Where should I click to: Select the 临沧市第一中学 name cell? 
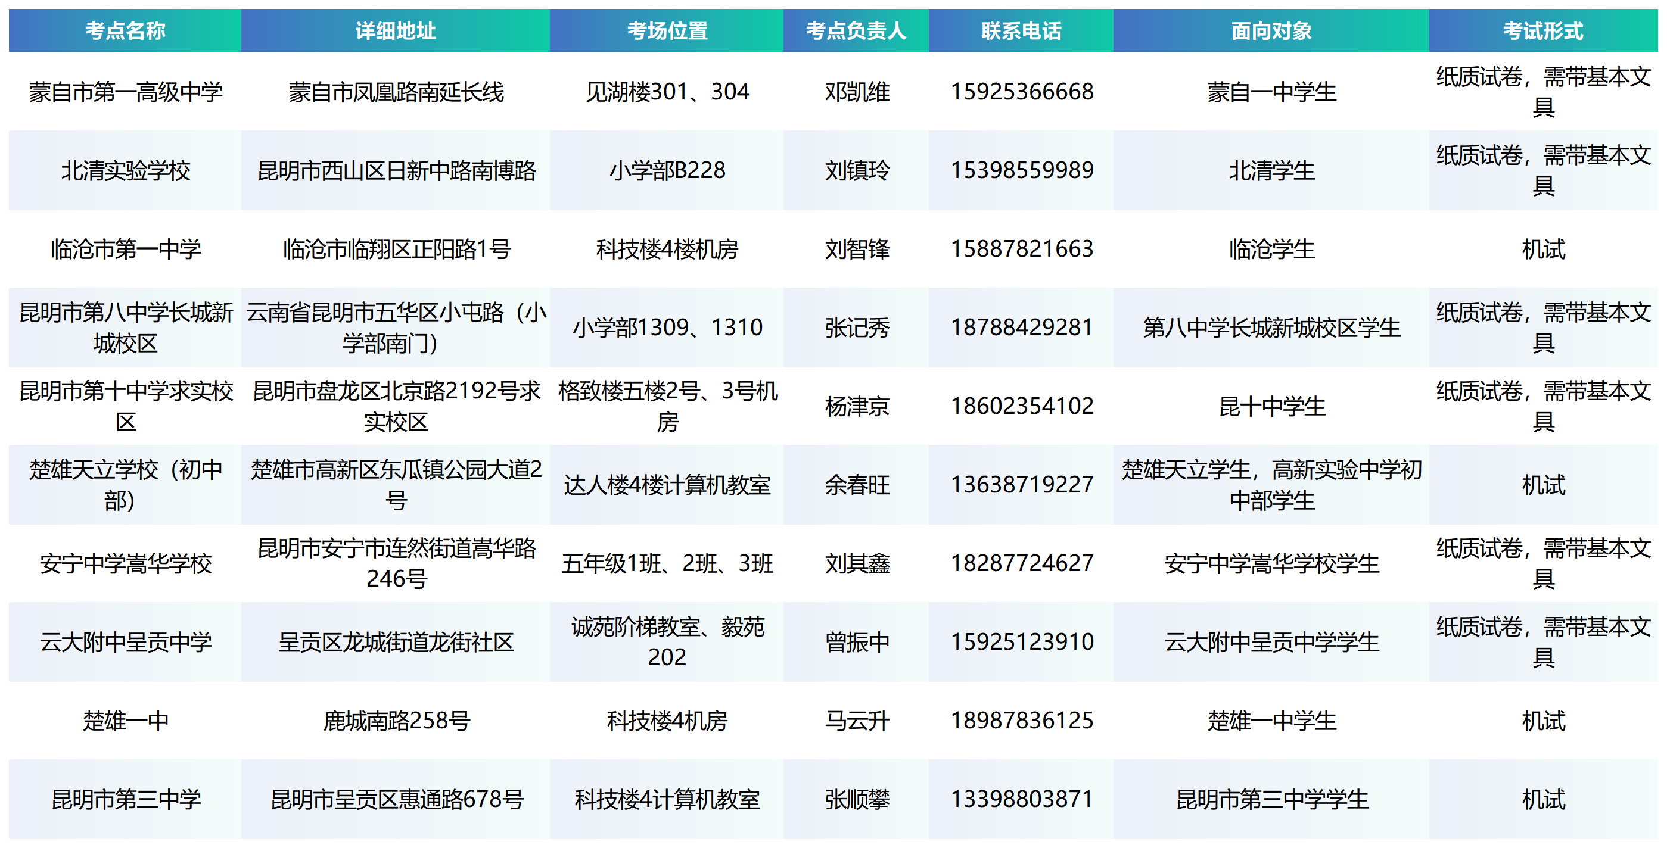point(126,249)
